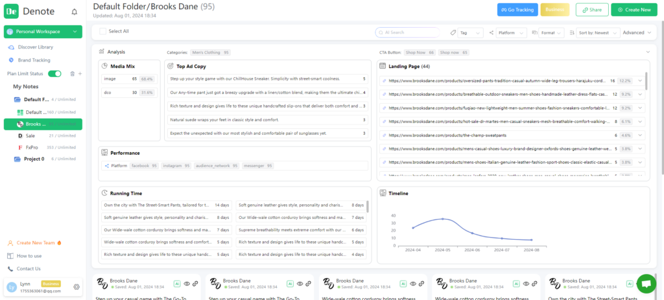Click the Denote logo icon
Image resolution: width=664 pixels, height=300 pixels.
pyautogui.click(x=12, y=12)
